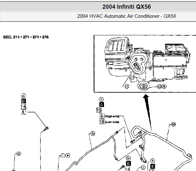This screenshot has width=196, height=171.
Task: Click the "SEC. 214 • 271 • 274 • 276" label
Action: 26,37
